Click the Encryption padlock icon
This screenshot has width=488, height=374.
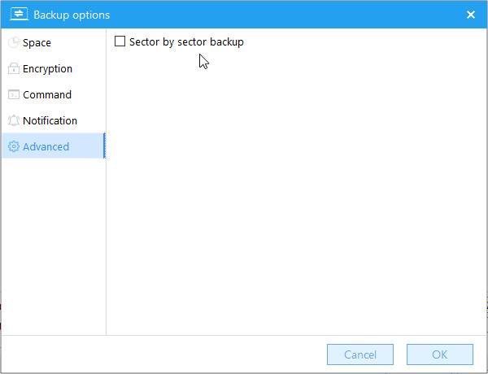[13, 68]
